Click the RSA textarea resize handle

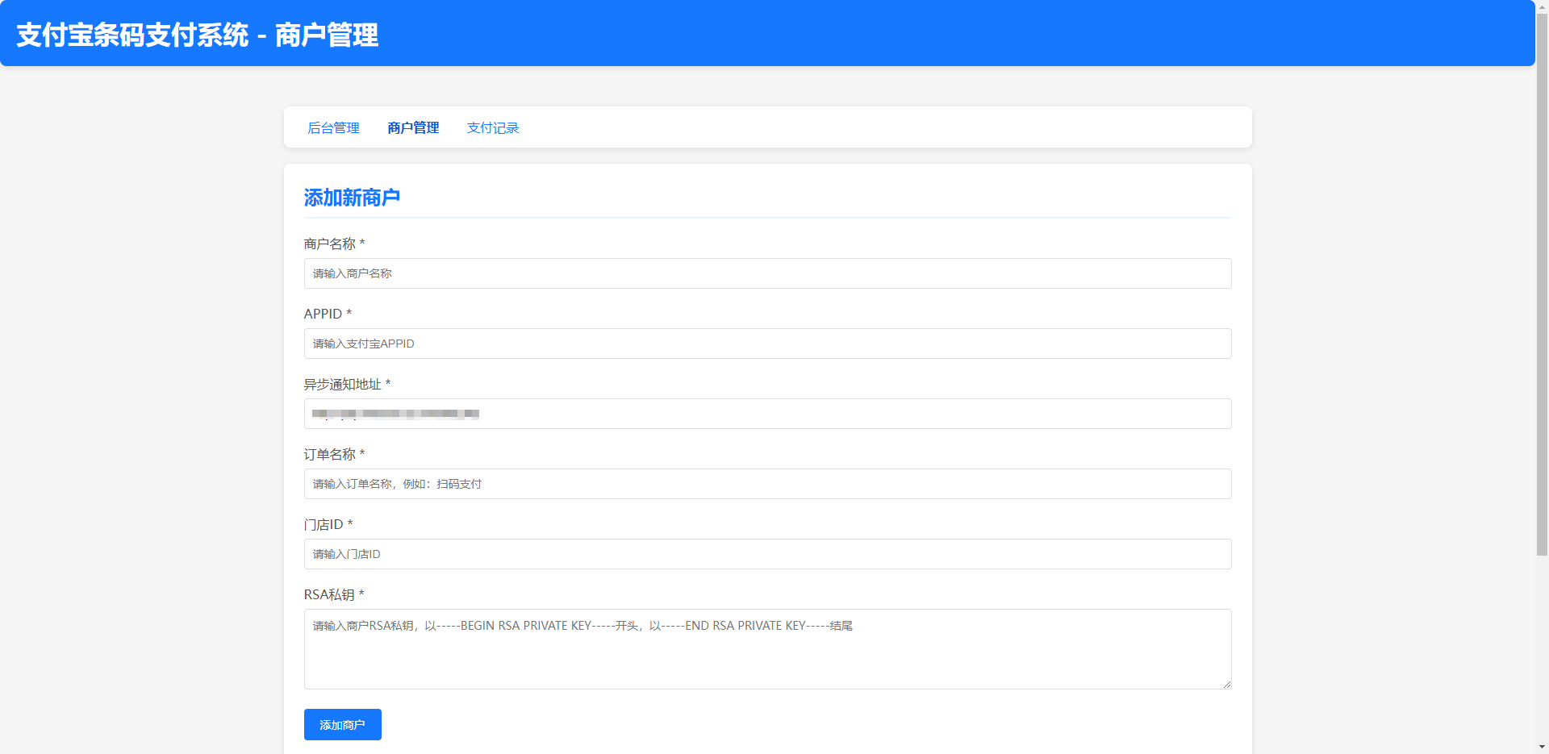coord(1226,684)
